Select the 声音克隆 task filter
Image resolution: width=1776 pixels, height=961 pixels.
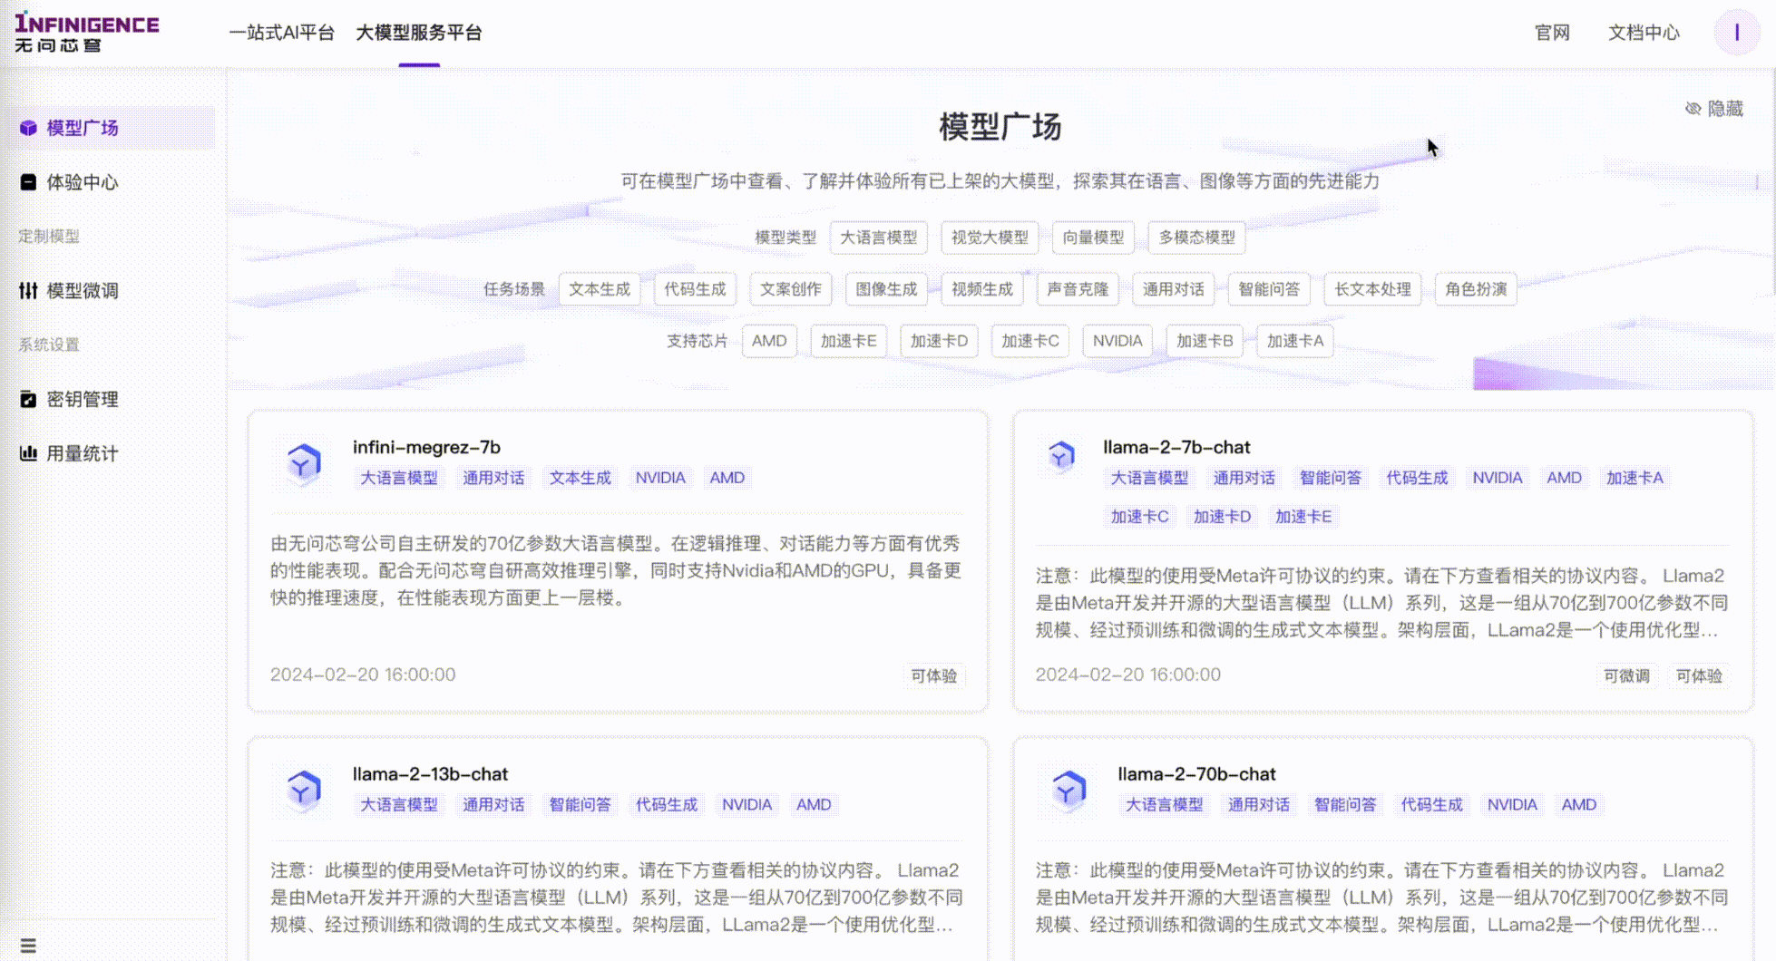point(1078,289)
